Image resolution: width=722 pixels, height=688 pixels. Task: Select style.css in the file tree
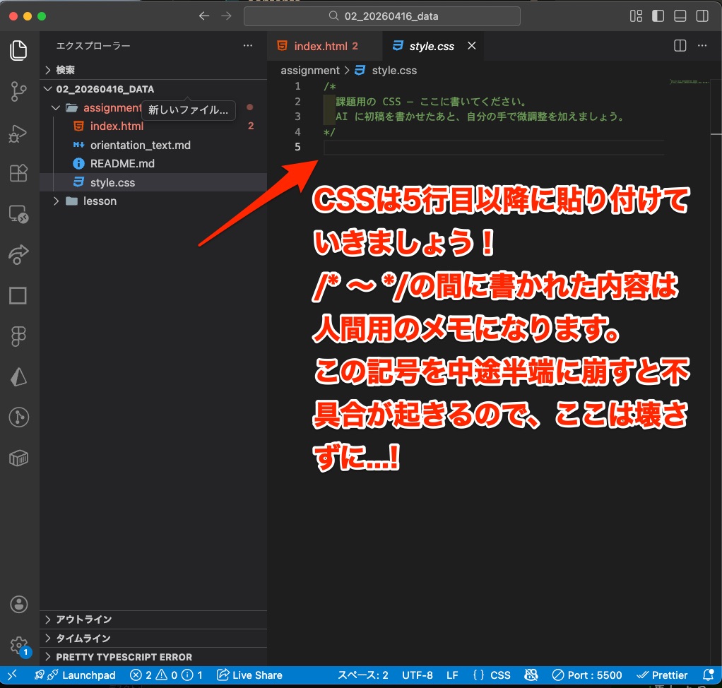pos(153,182)
